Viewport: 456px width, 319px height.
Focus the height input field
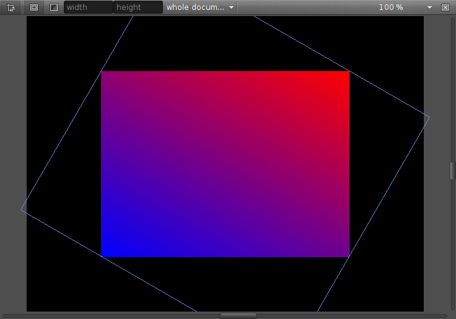138,7
